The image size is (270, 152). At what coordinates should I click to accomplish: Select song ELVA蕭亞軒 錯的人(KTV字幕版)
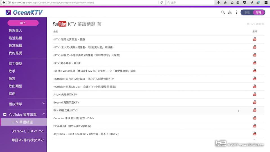click(72, 126)
